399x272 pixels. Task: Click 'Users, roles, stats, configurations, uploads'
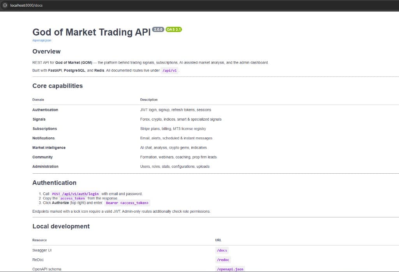(175, 166)
